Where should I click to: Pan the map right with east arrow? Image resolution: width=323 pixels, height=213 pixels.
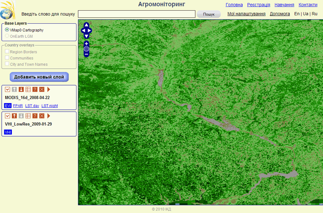coord(89,31)
